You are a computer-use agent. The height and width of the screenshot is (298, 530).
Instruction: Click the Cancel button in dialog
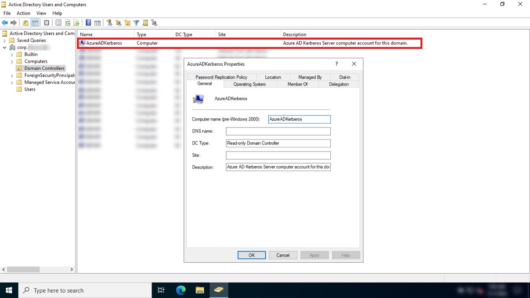pyautogui.click(x=283, y=255)
